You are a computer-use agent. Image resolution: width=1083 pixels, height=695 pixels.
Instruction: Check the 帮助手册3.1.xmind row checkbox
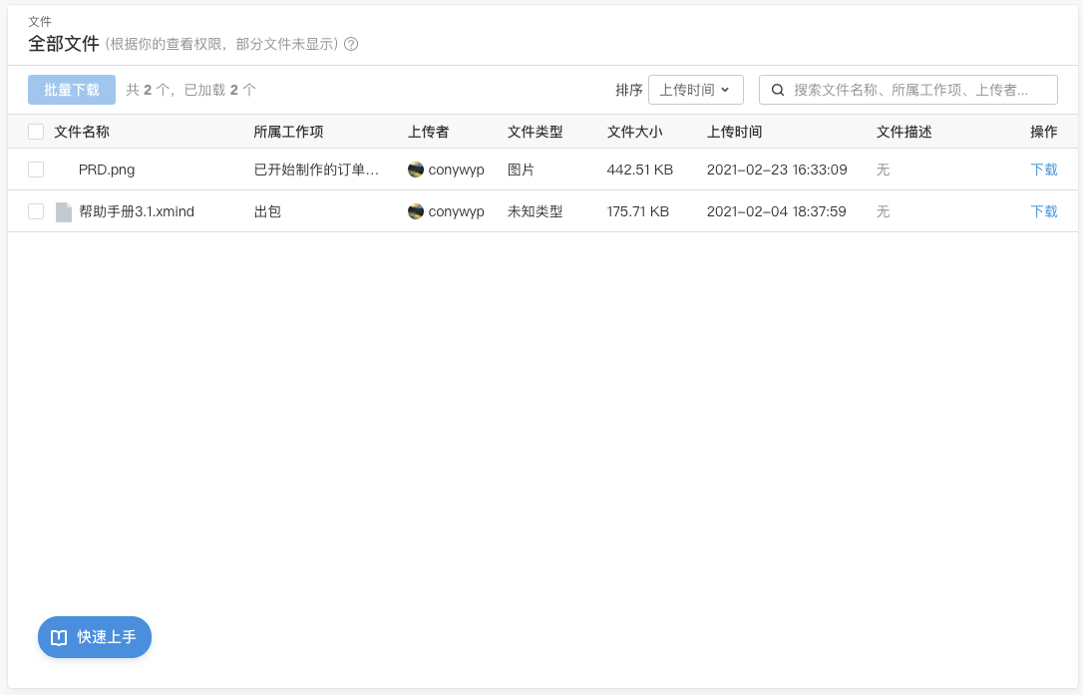pyautogui.click(x=36, y=211)
